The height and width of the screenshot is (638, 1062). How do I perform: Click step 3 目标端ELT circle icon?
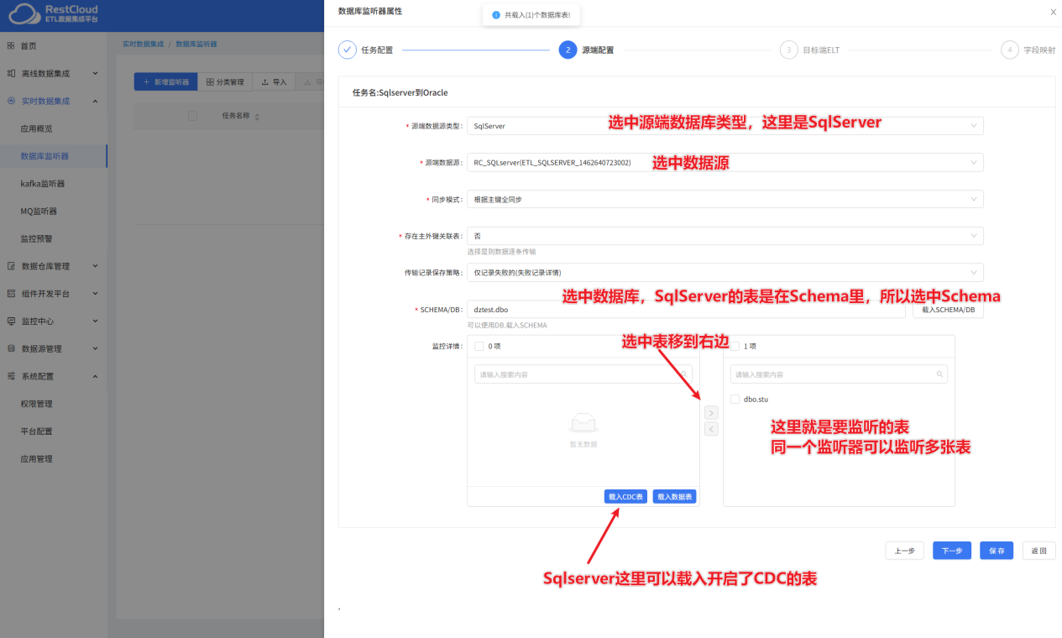pyautogui.click(x=788, y=50)
